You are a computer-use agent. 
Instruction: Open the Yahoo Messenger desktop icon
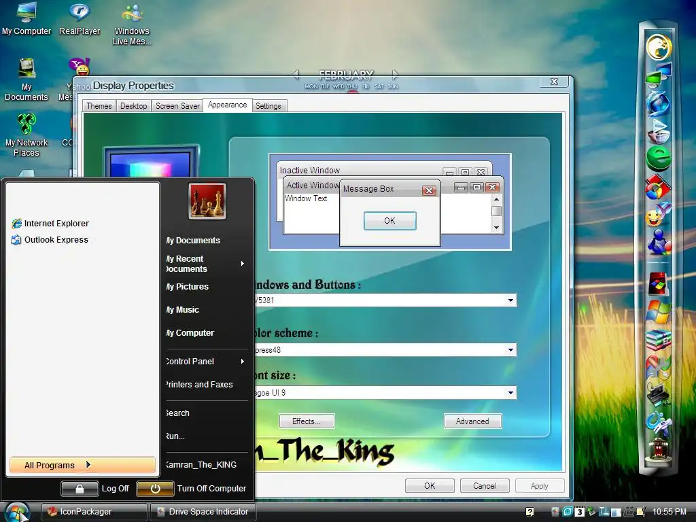[79, 67]
